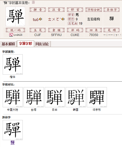Select the 旧字形 glyph thumbnail
Screen dimensions: 122x147
point(97,97)
